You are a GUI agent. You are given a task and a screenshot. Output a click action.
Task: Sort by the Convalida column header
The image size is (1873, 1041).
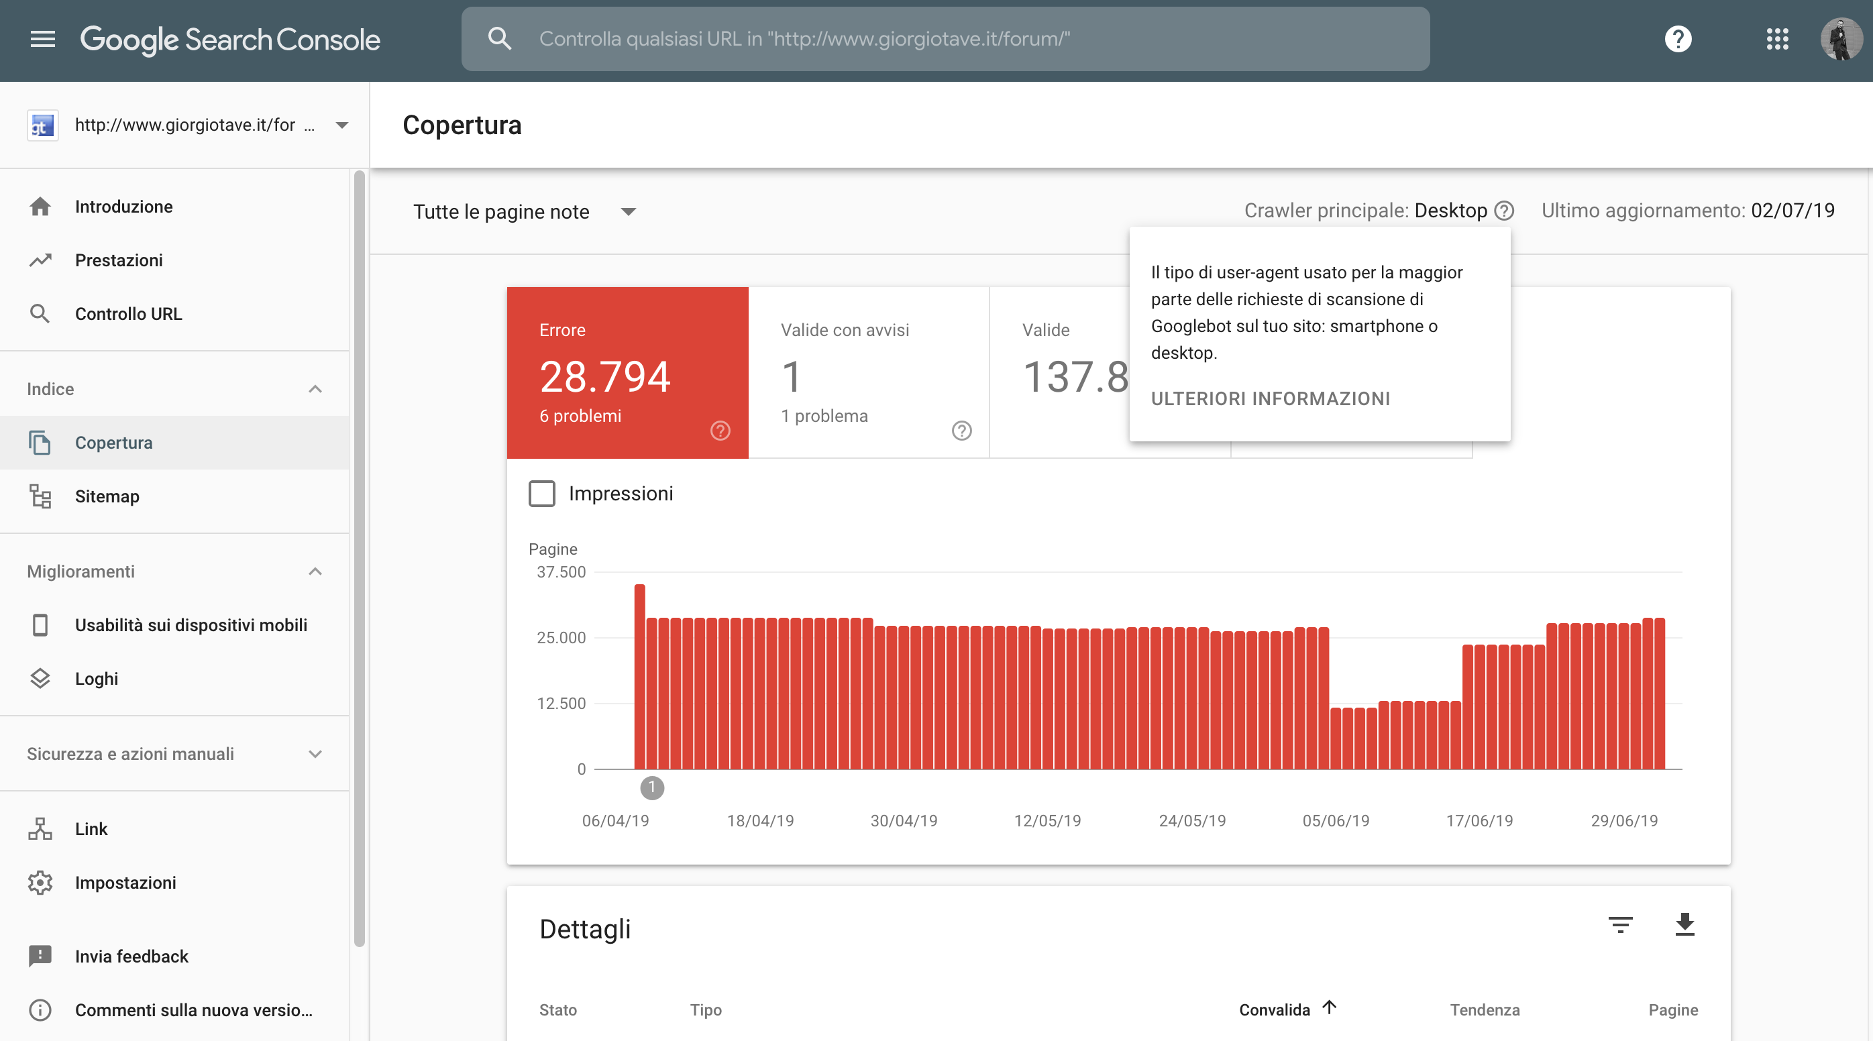(1274, 1010)
